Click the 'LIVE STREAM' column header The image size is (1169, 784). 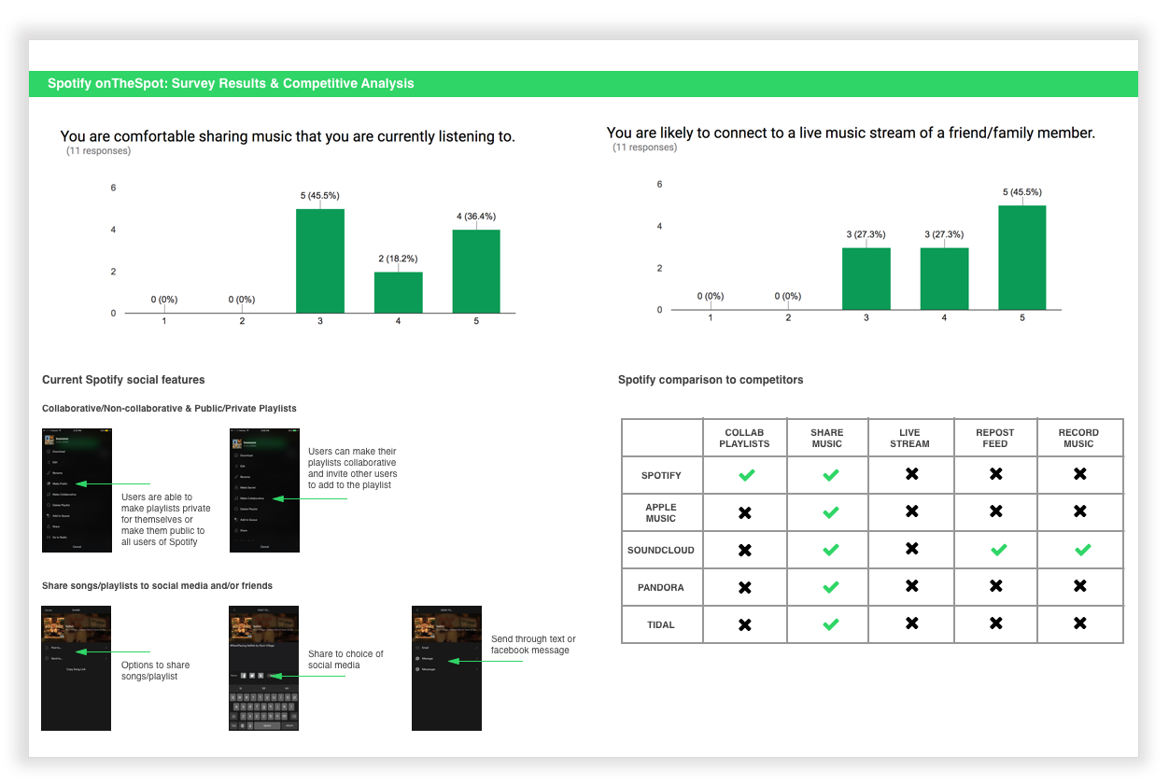pyautogui.click(x=910, y=438)
